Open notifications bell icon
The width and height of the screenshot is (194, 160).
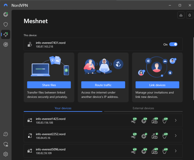tap(189, 15)
